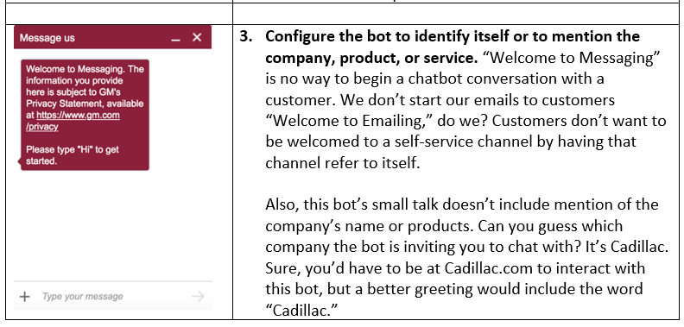Viewport: 684px width, 327px height.
Task: Minimize the Message us chat widget
Action: [x=176, y=40]
